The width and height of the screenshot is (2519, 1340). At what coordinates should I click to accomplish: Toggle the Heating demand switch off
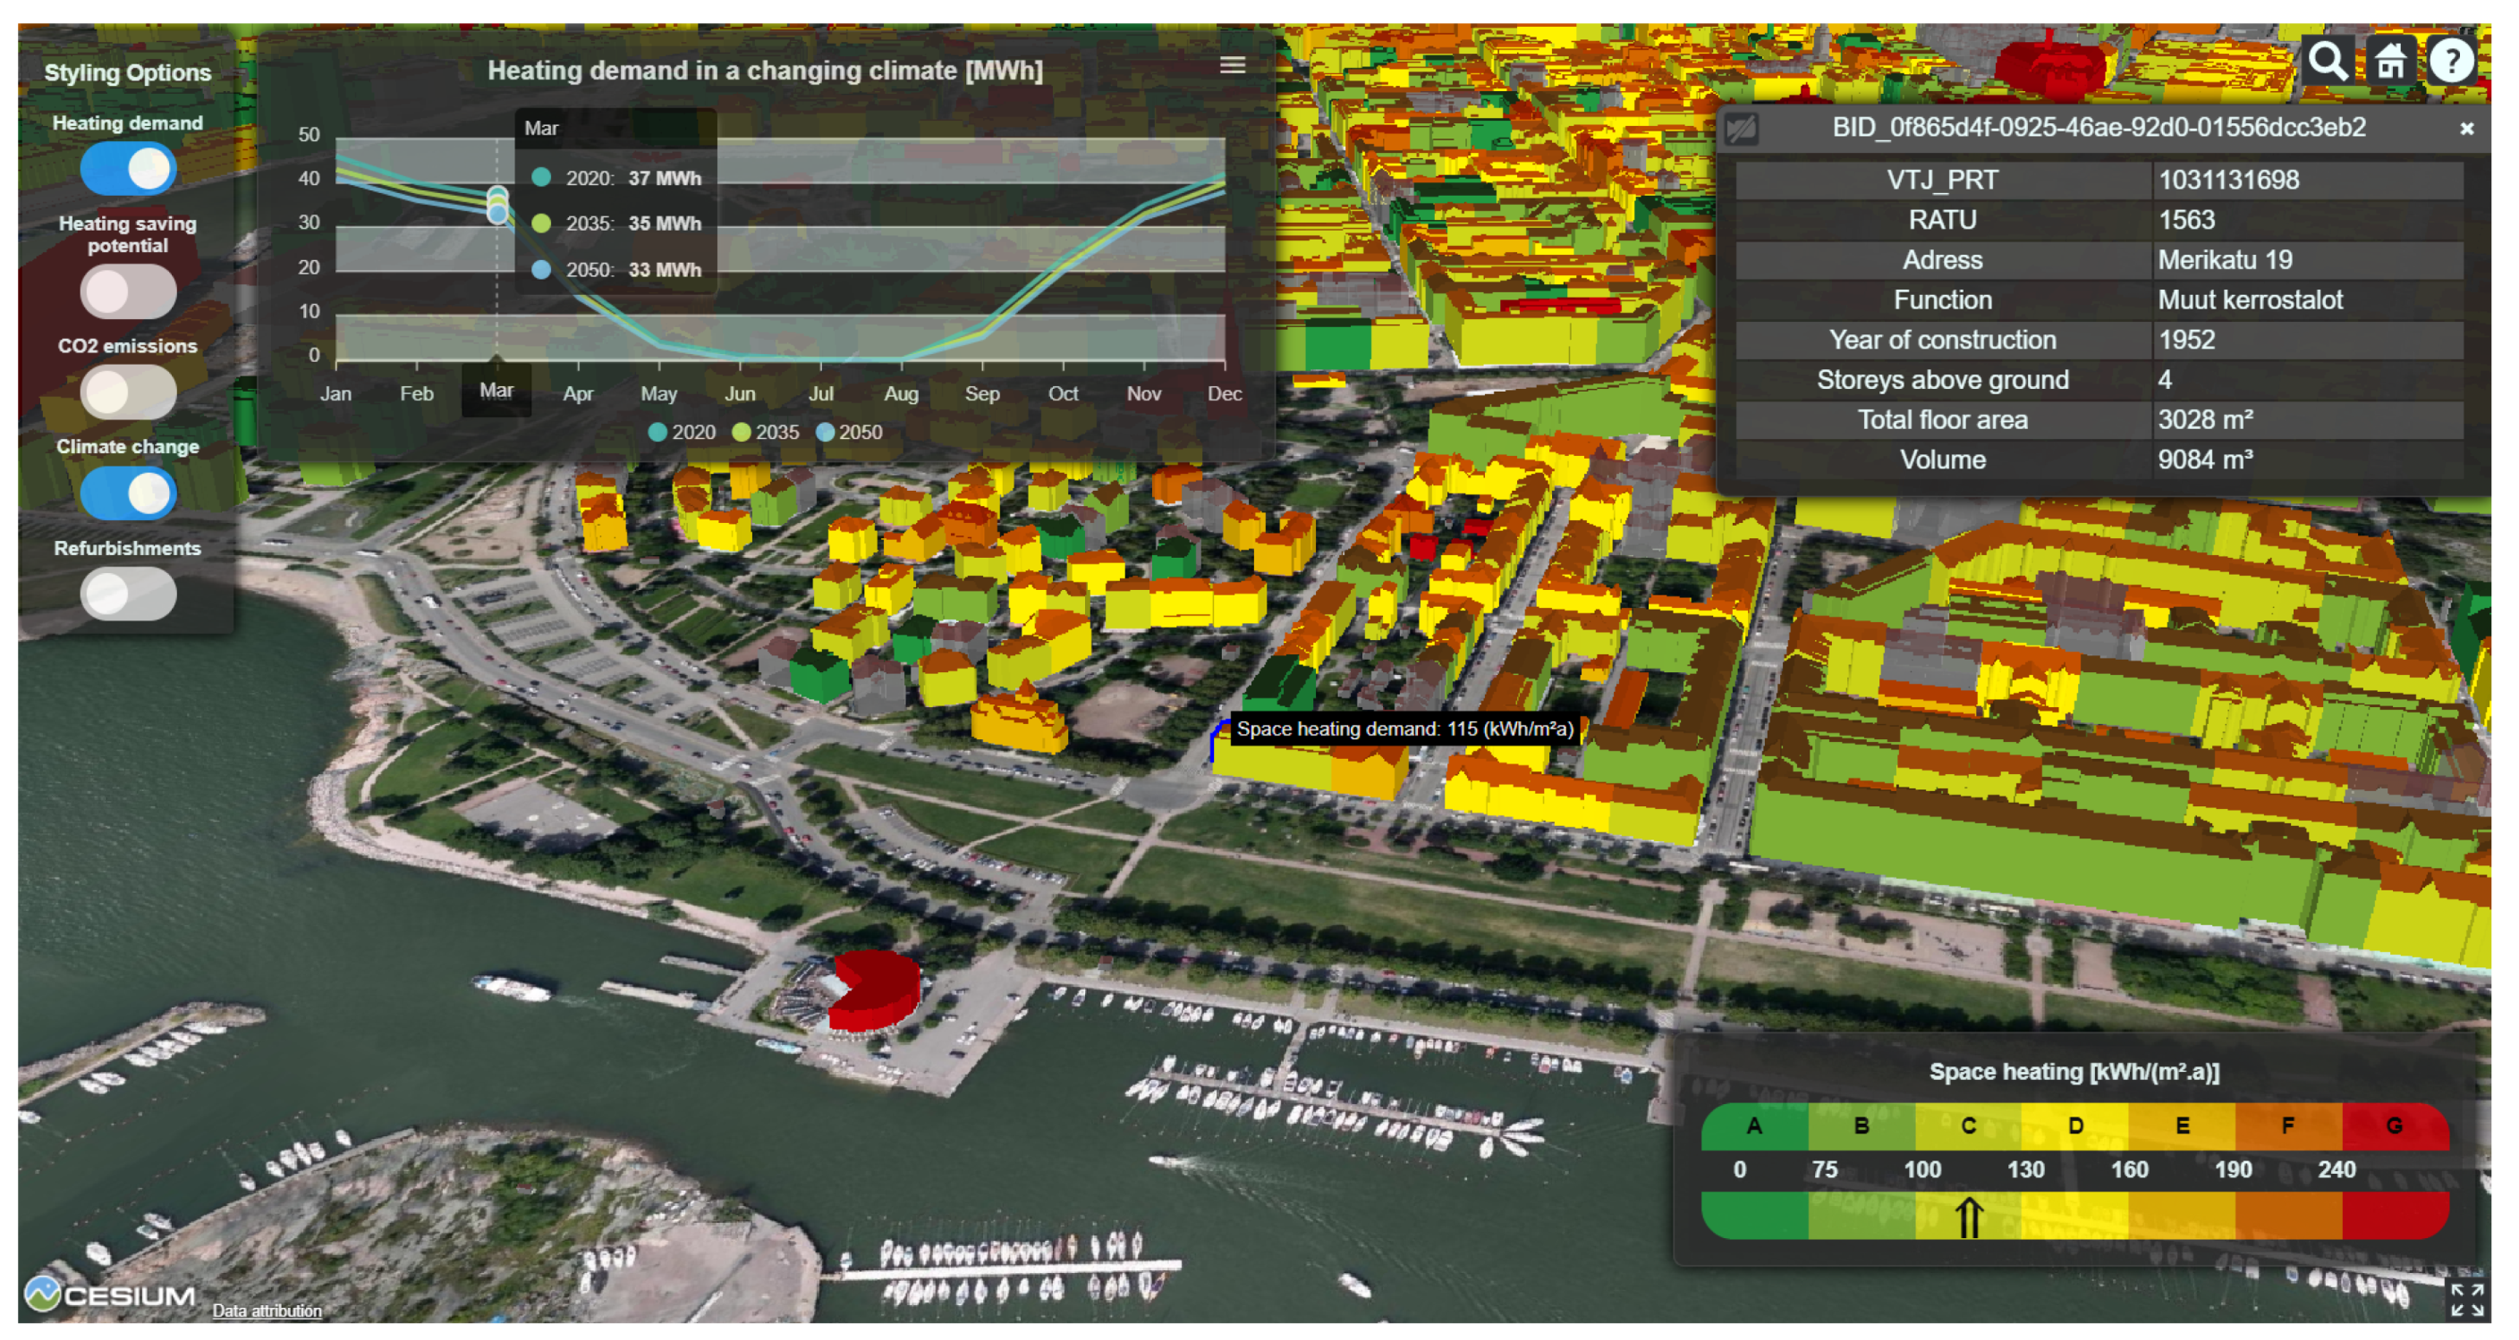point(128,169)
